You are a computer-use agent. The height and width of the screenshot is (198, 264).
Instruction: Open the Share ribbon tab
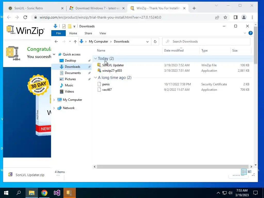88,33
